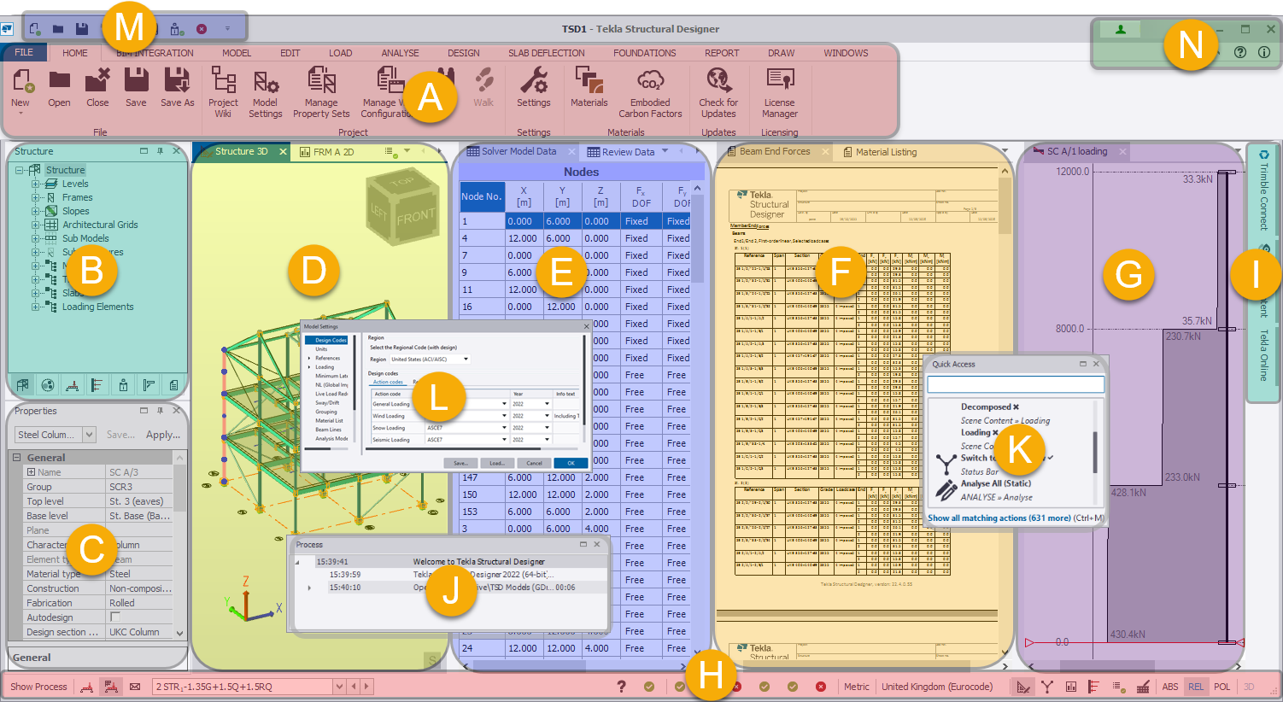Select Units in the Model Settings list
Screen dimensions: 1283x702
coord(321,349)
